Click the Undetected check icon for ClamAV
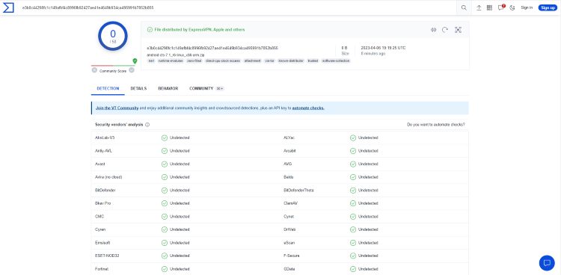 (353, 203)
